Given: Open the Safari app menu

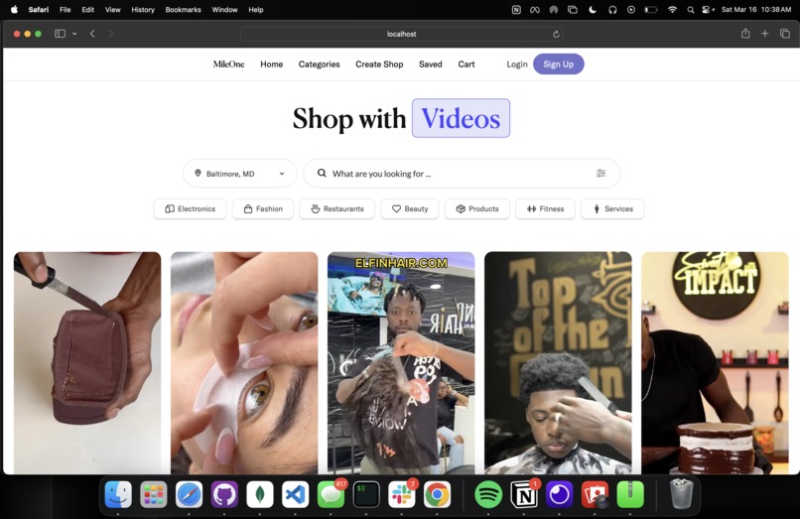Looking at the screenshot, I should tap(39, 10).
